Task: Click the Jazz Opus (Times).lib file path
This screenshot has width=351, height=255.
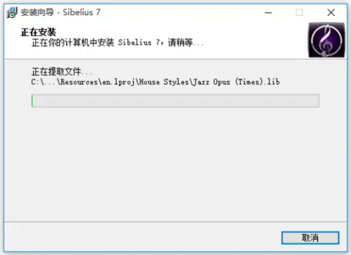Action: tap(236, 82)
